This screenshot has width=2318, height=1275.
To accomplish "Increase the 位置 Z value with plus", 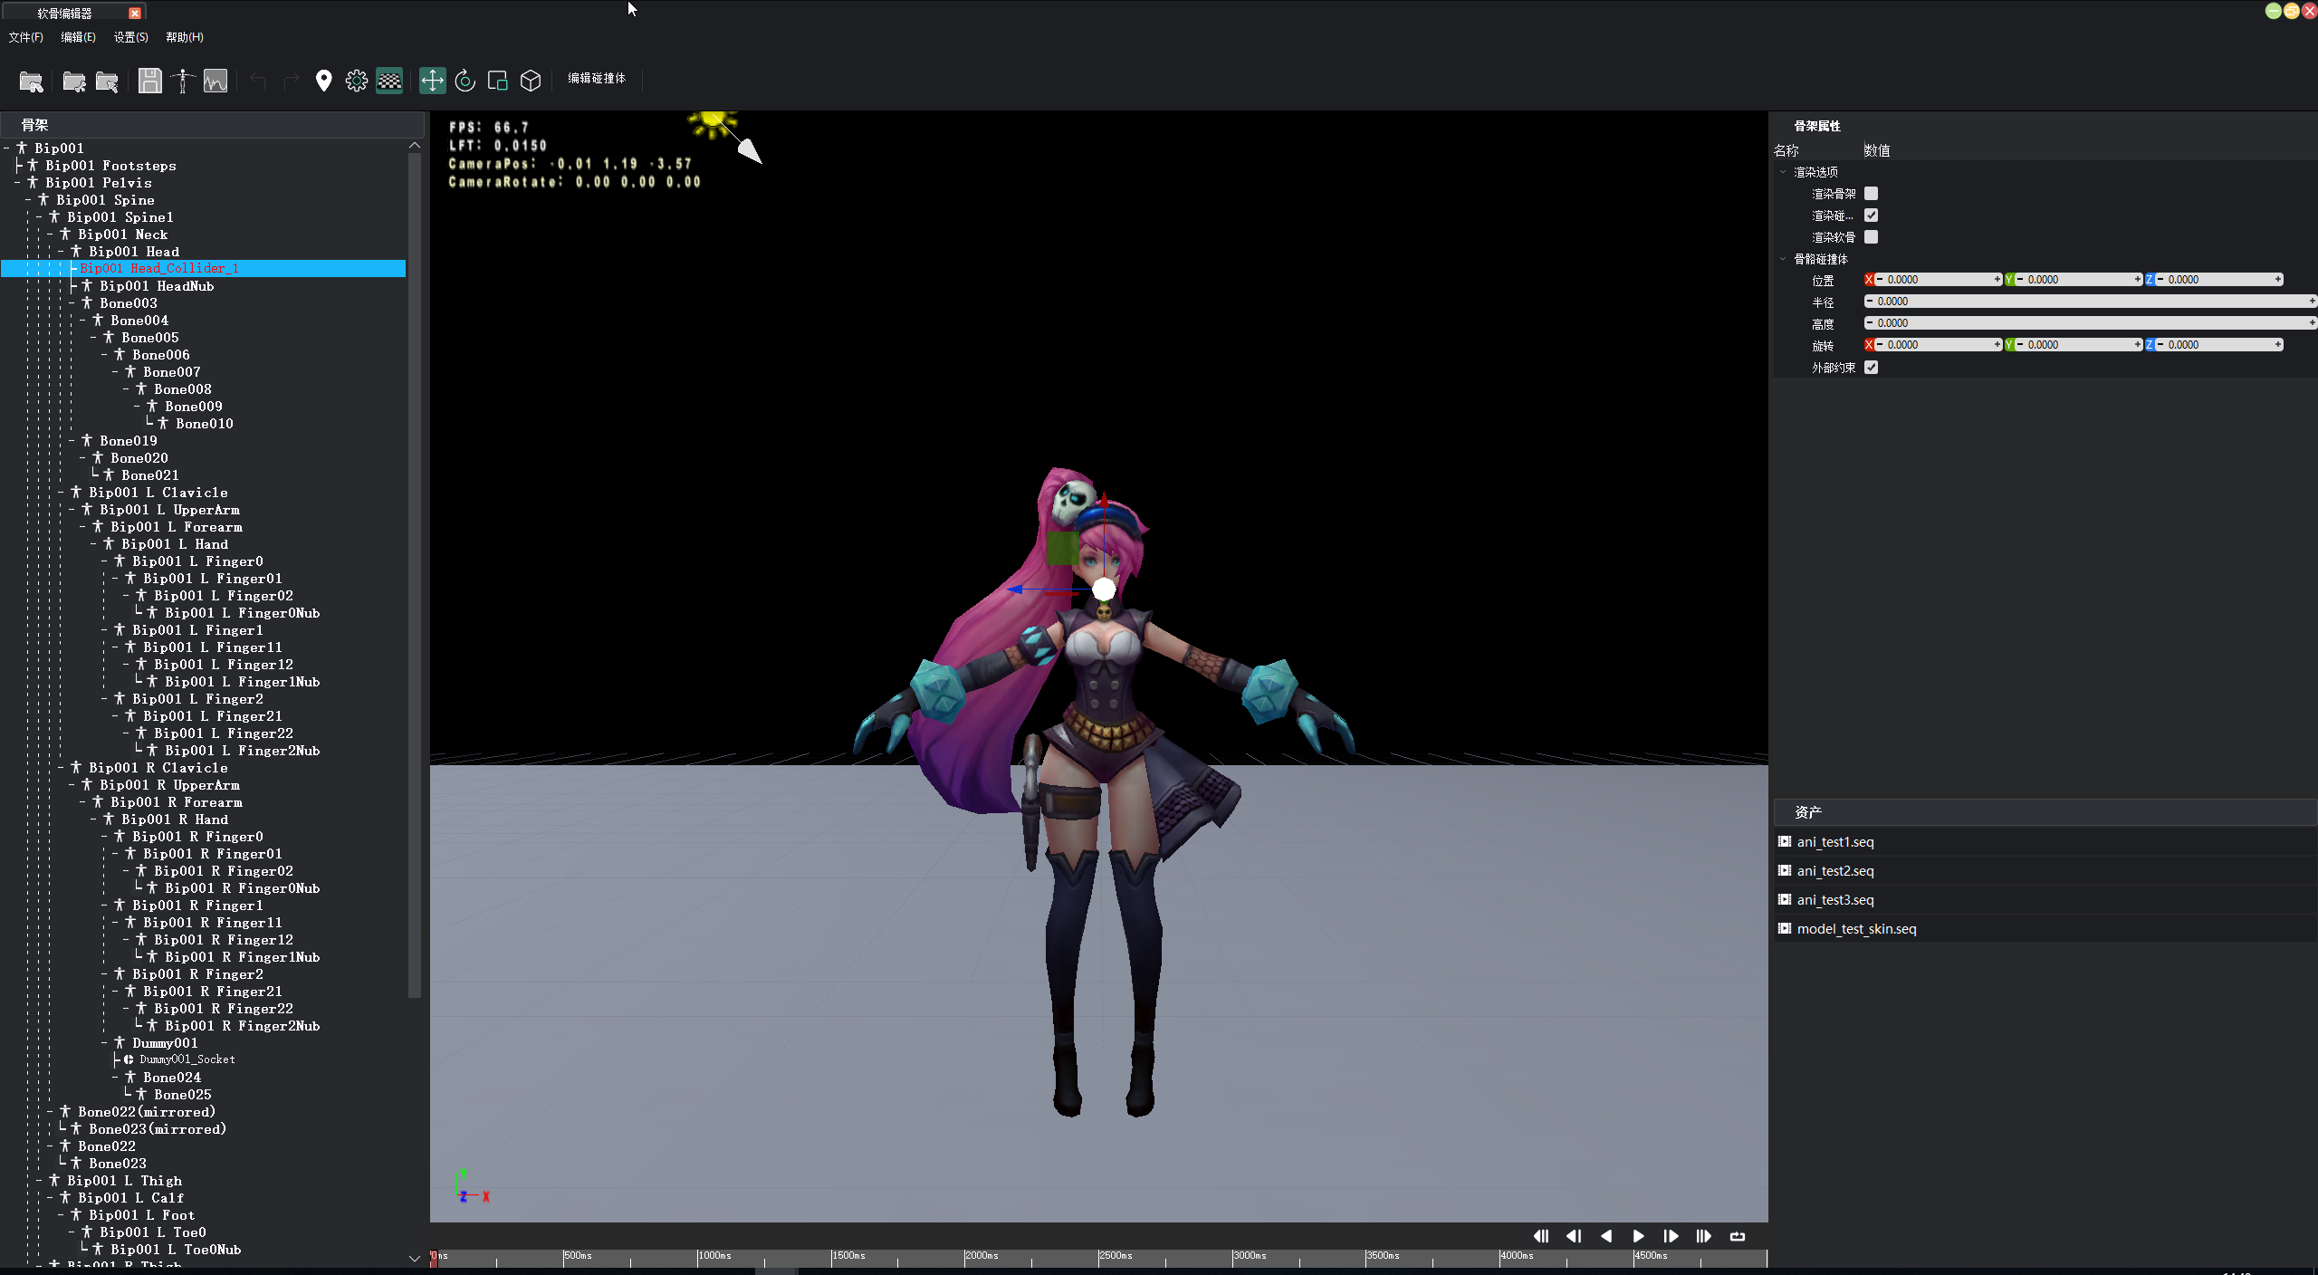I will pos(2278,279).
